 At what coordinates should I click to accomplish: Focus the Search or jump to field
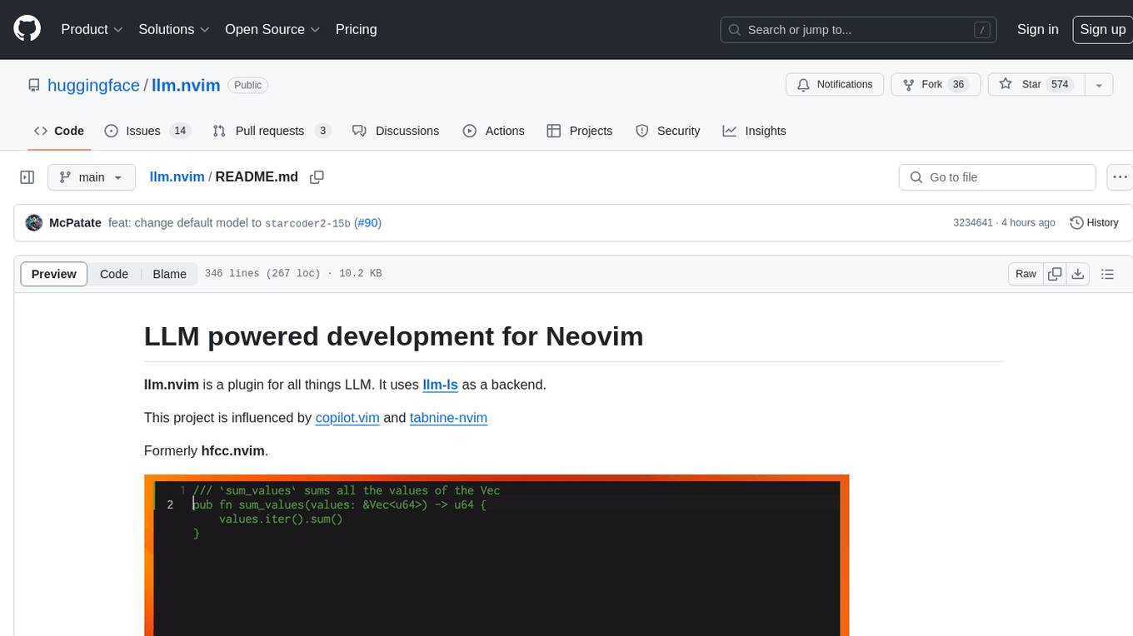coord(859,30)
